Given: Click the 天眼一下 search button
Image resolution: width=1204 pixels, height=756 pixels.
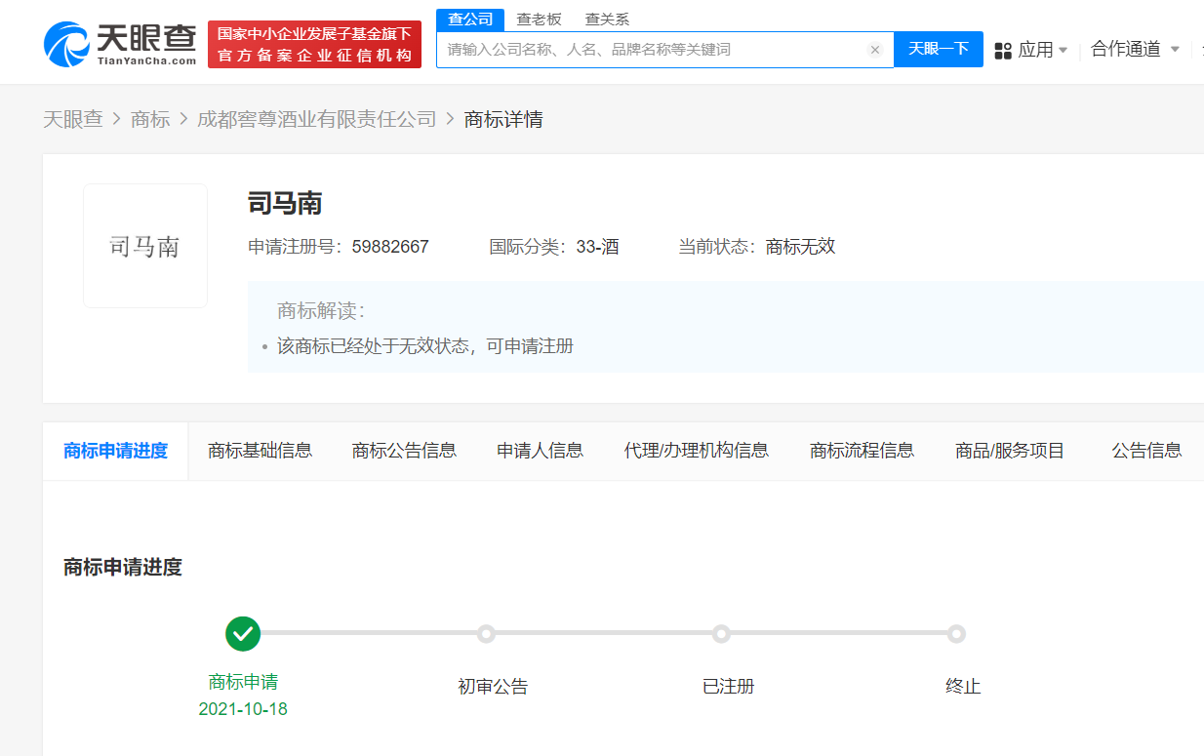Looking at the screenshot, I should coord(939,49).
